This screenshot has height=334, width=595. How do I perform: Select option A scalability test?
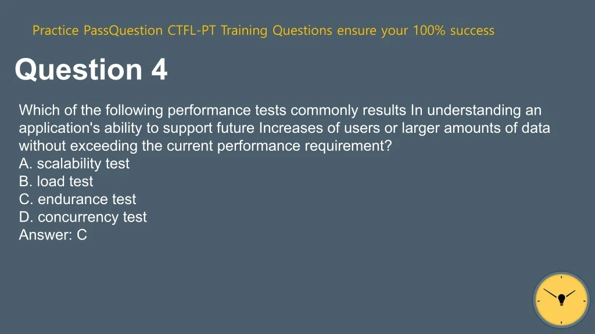[x=74, y=164]
